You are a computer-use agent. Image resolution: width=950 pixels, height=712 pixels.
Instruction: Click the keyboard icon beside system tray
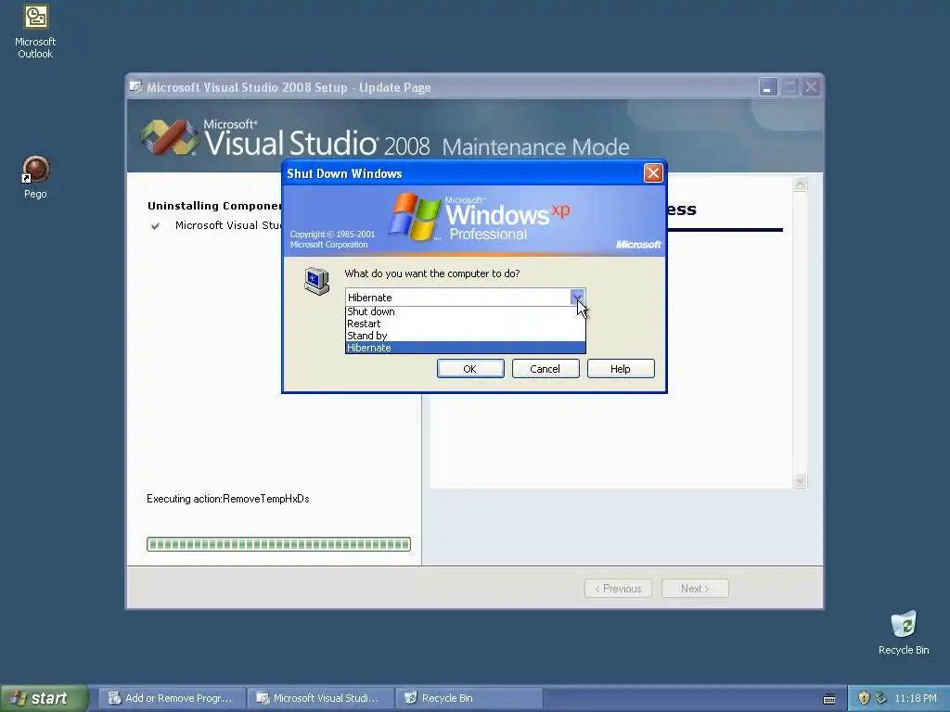(x=829, y=699)
